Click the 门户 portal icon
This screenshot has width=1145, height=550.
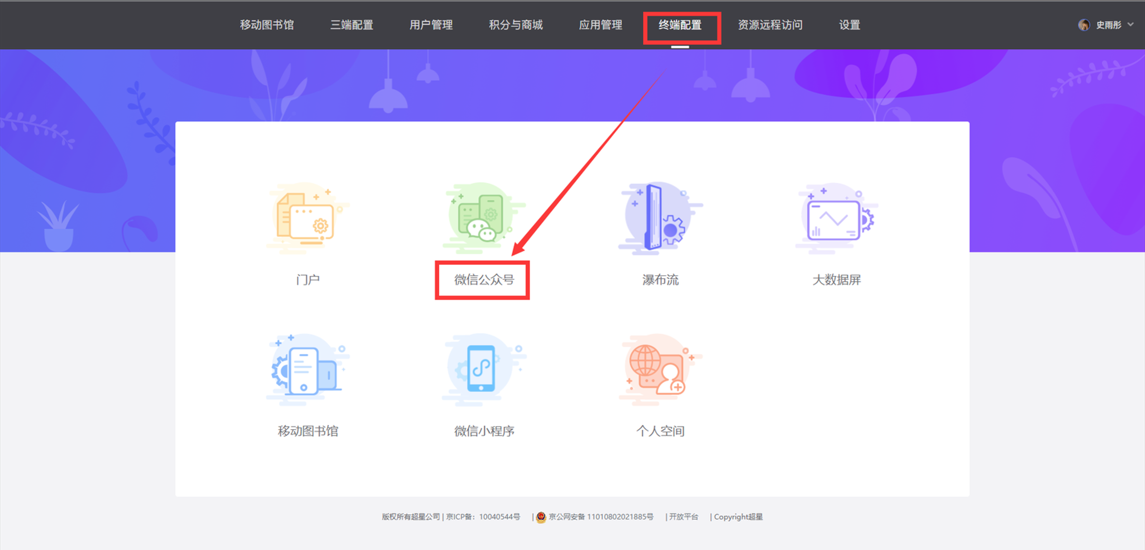coord(307,219)
